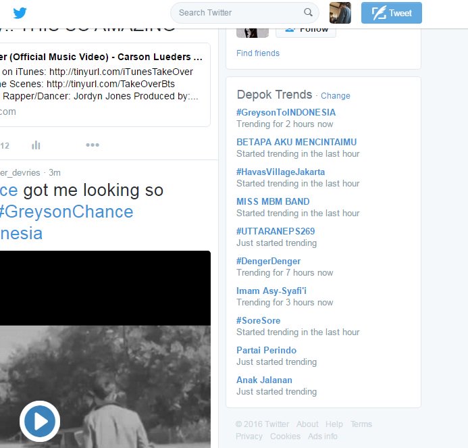Click the Tweet compose button
The height and width of the screenshot is (448, 468).
[x=392, y=13]
